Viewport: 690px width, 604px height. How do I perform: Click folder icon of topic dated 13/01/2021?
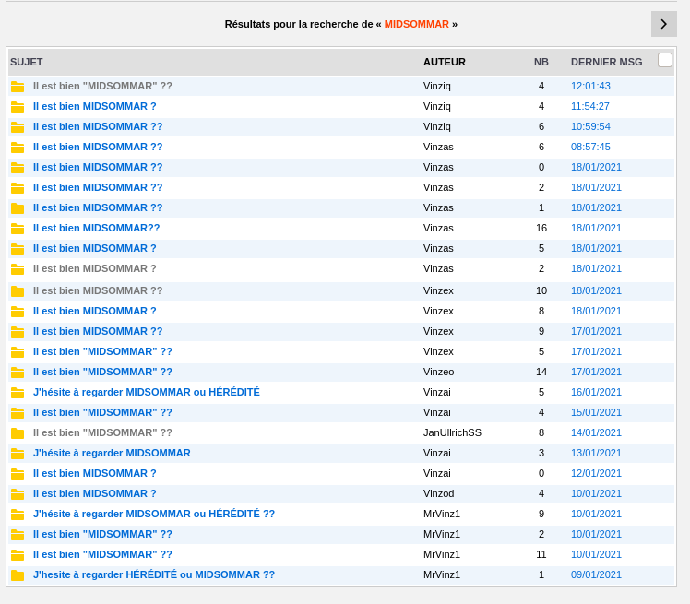click(x=18, y=453)
